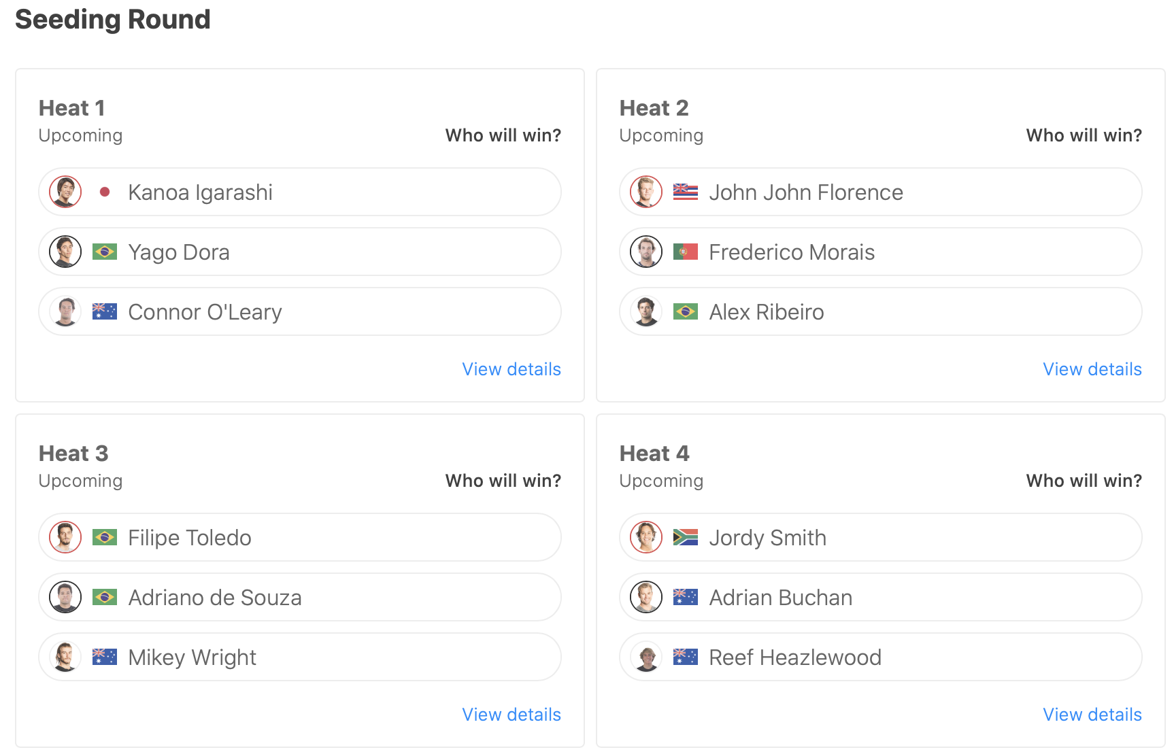Click Kanoa Igarashi's avatar photo
Image resolution: width=1174 pixels, height=752 pixels.
65,192
